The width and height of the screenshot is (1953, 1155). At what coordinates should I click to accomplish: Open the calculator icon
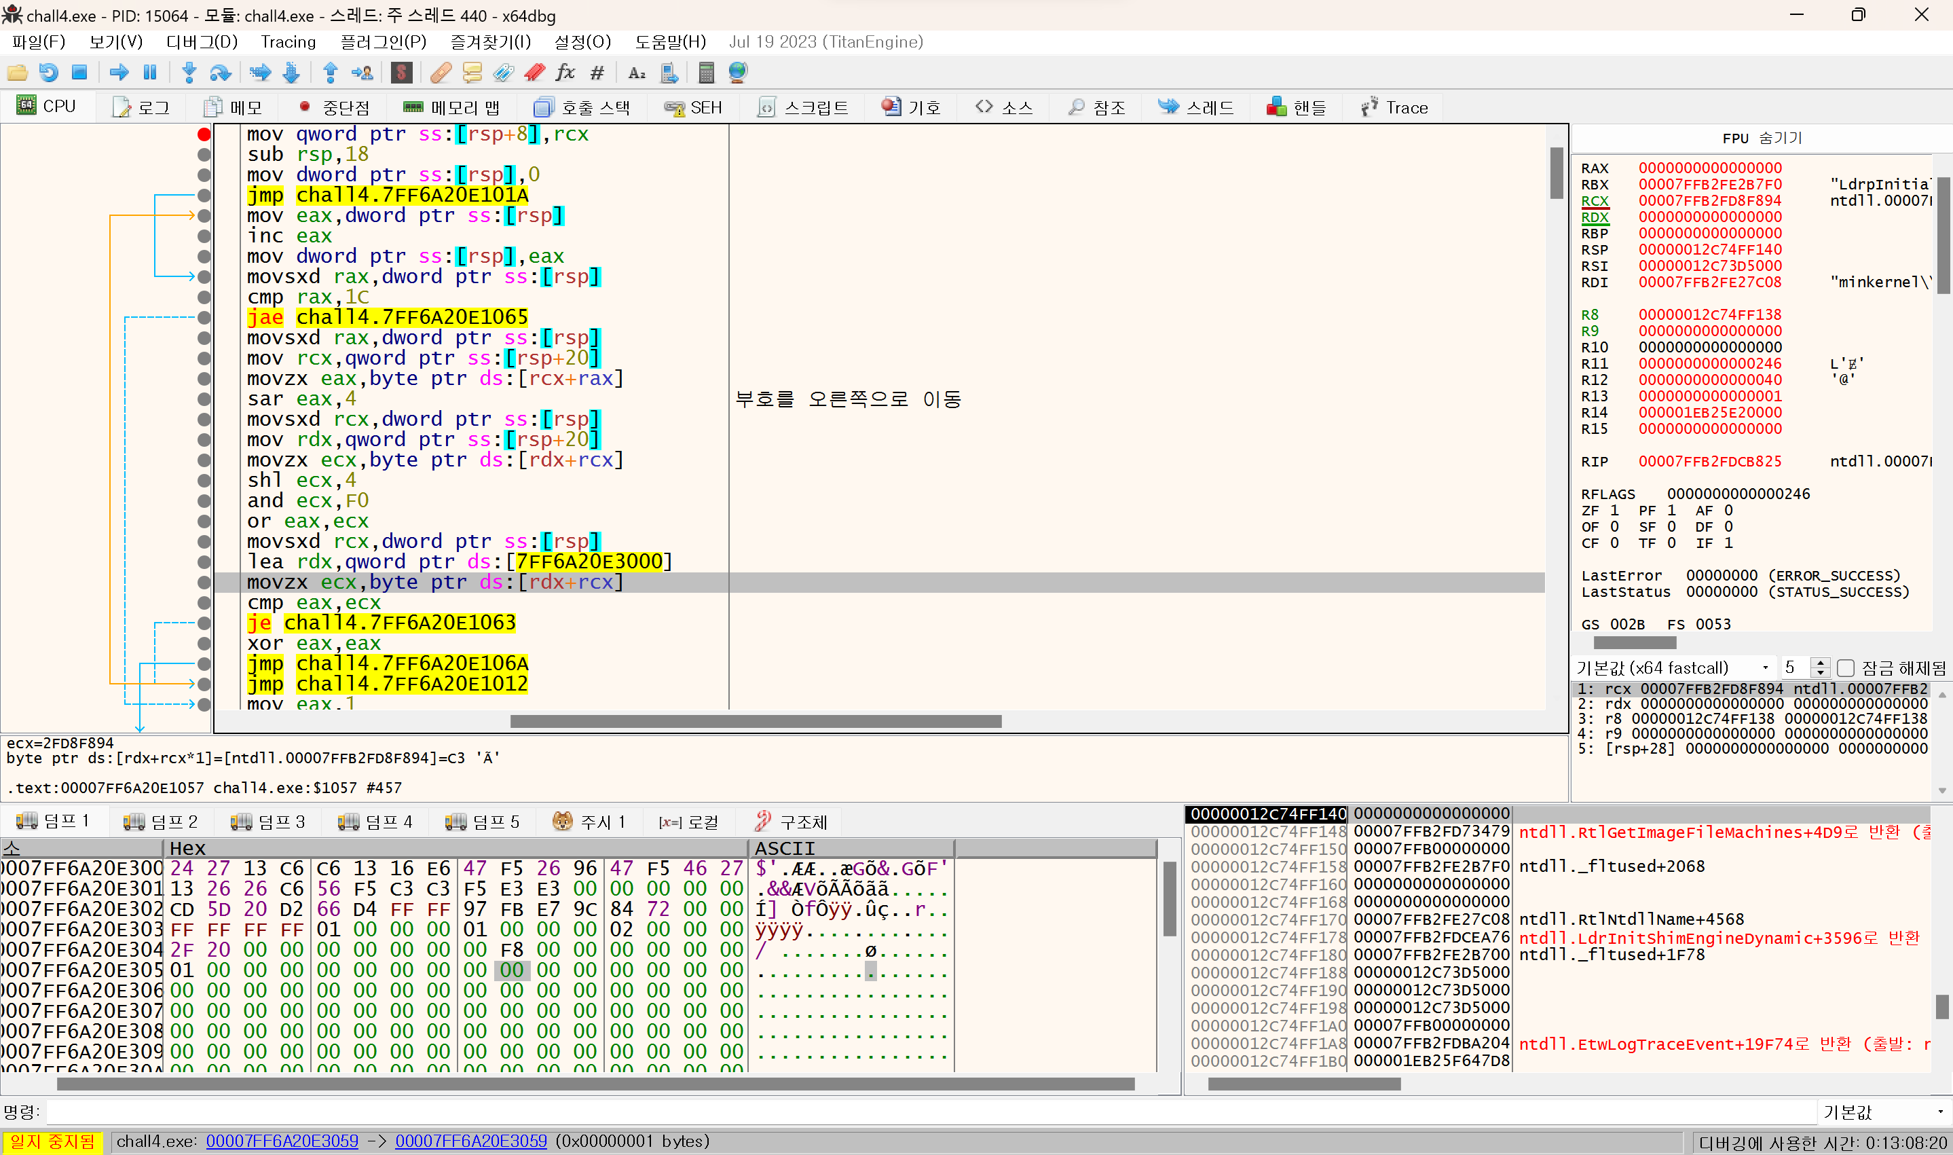point(706,73)
